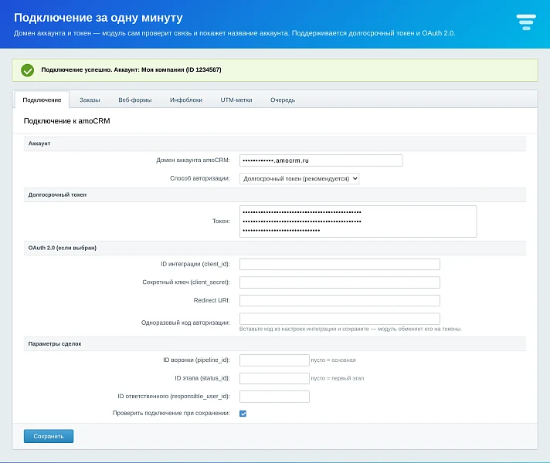Click the 'Подключение к amoCRM' section title
550x463 pixels.
[66, 121]
